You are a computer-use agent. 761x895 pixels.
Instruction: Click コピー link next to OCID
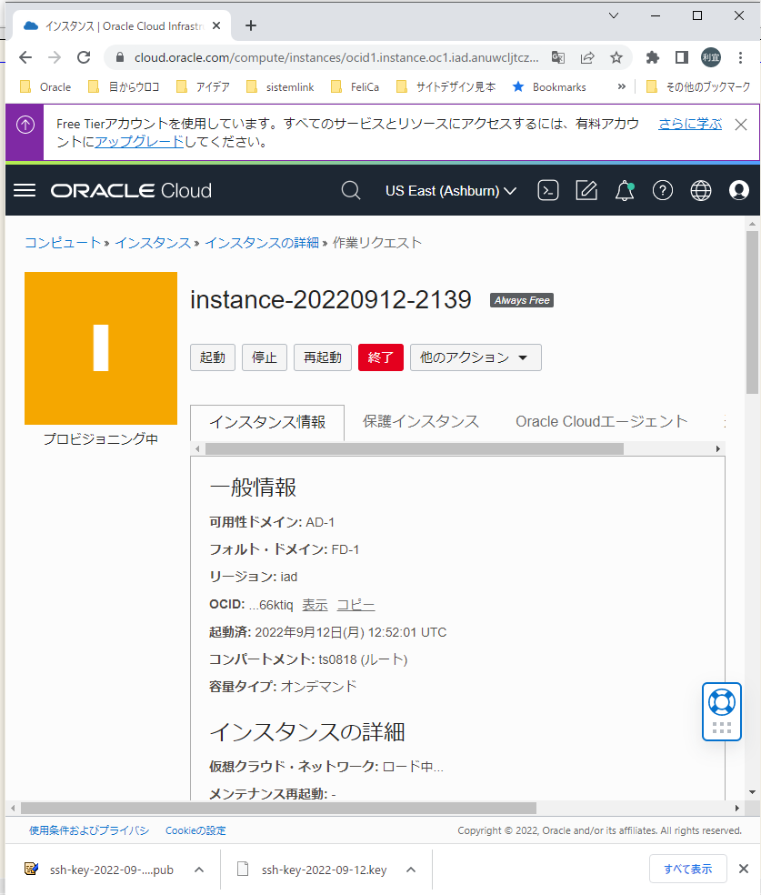tap(356, 605)
